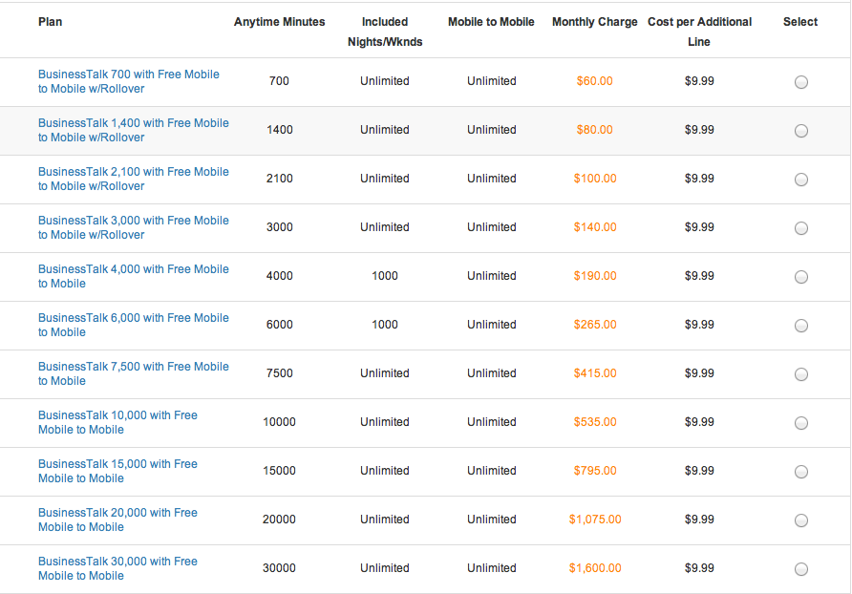Click the $795.00 monthly charge
The height and width of the screenshot is (594, 852).
click(595, 471)
